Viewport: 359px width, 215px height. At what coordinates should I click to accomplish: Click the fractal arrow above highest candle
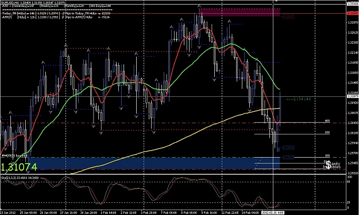coord(199,6)
